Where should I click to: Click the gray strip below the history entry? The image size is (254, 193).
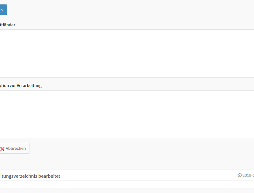point(127,191)
